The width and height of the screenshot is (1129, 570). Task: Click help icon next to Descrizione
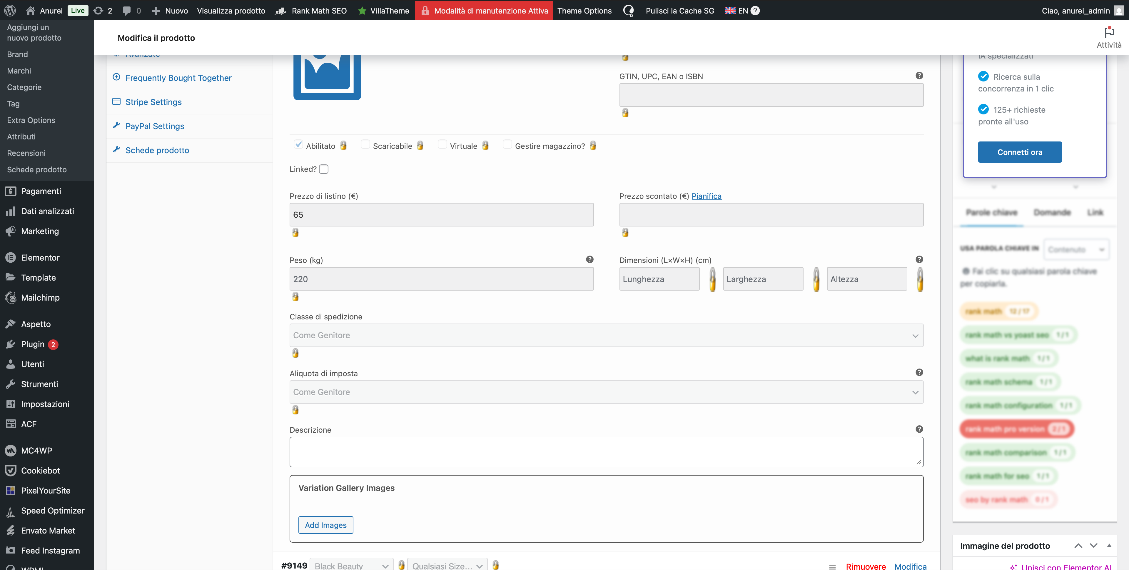pos(919,429)
